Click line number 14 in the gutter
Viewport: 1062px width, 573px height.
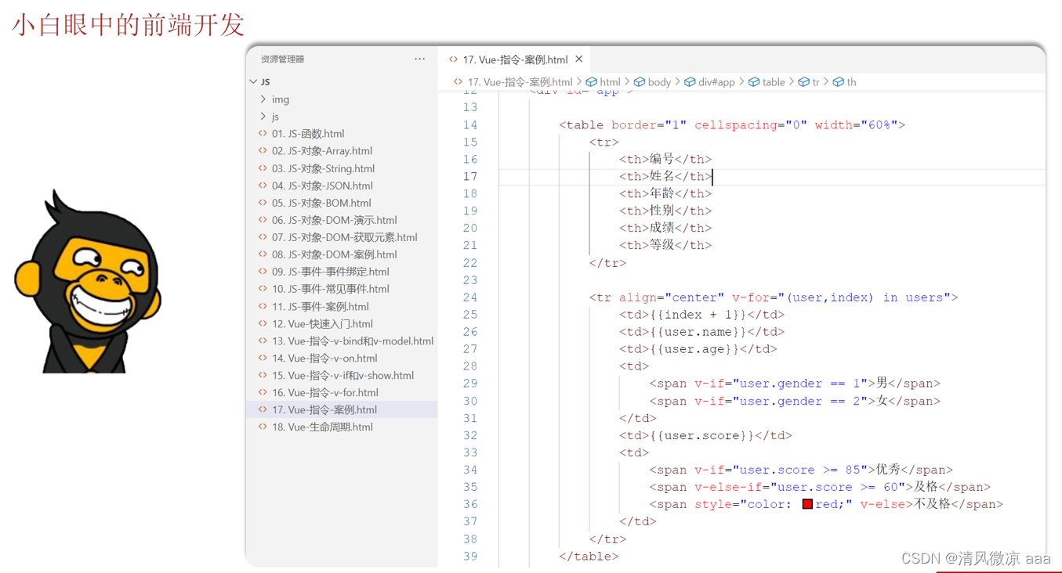469,125
